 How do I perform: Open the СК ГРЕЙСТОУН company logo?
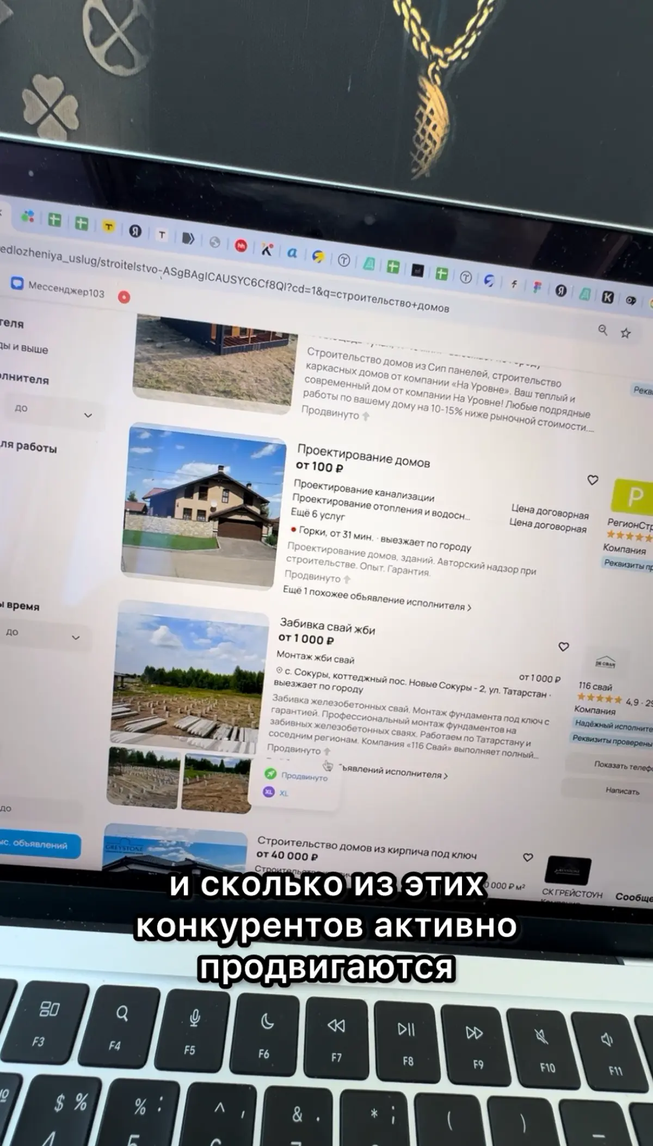pyautogui.click(x=568, y=871)
